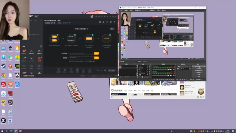Open the 帮助 menu in OBS
This screenshot has height=133, width=236.
tap(164, 10)
